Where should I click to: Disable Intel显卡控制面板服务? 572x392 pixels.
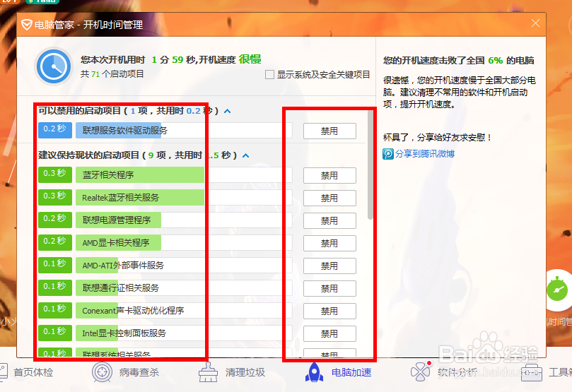329,333
